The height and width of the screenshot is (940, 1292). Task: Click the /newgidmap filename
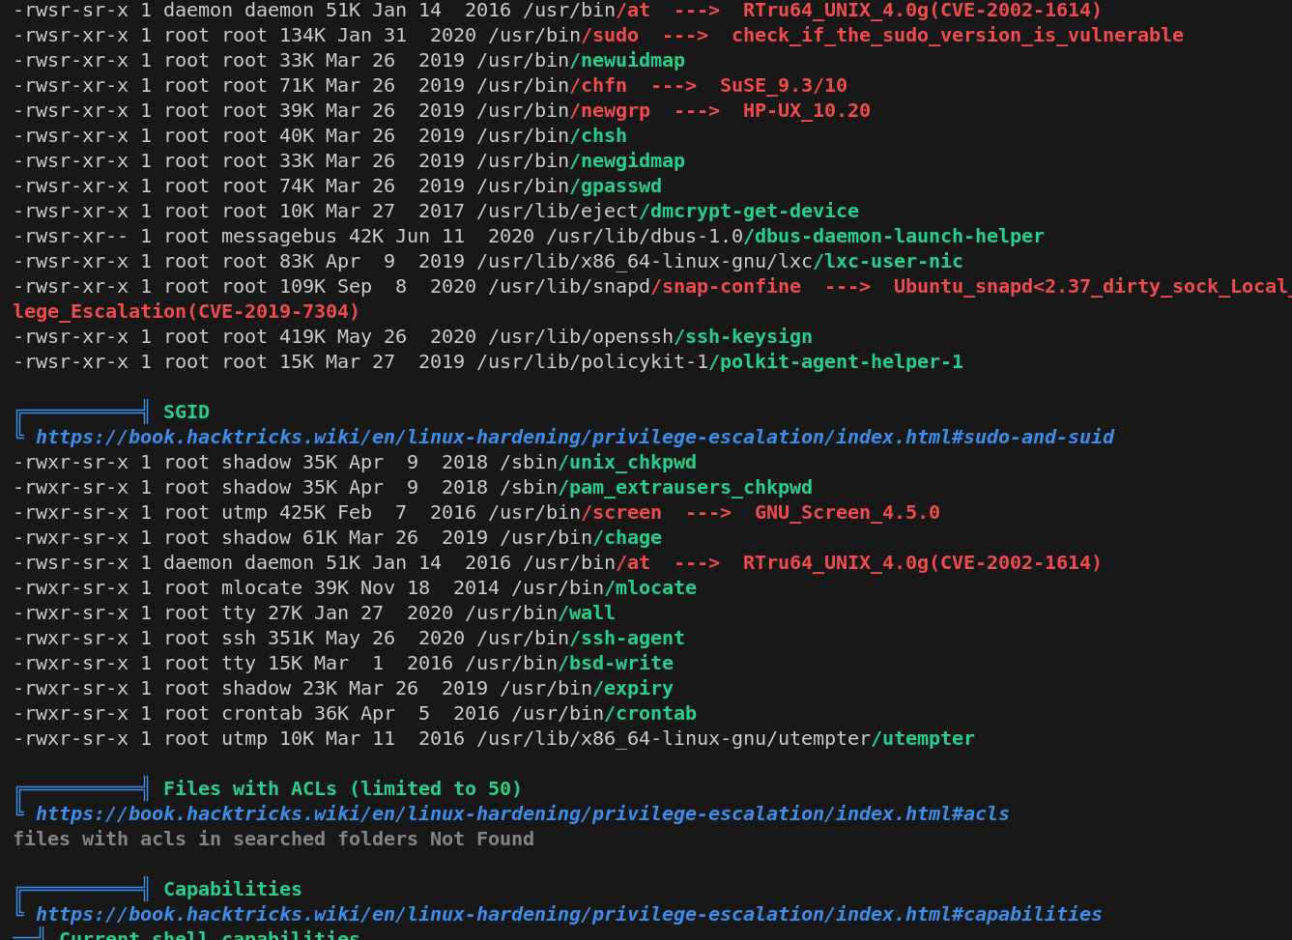point(627,160)
